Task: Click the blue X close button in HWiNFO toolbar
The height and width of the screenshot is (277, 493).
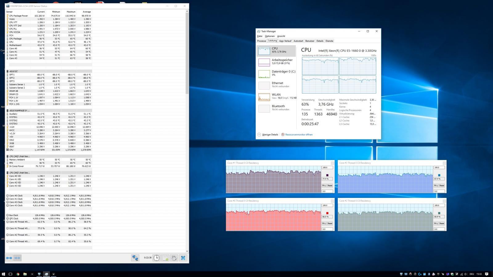Action: 183,258
